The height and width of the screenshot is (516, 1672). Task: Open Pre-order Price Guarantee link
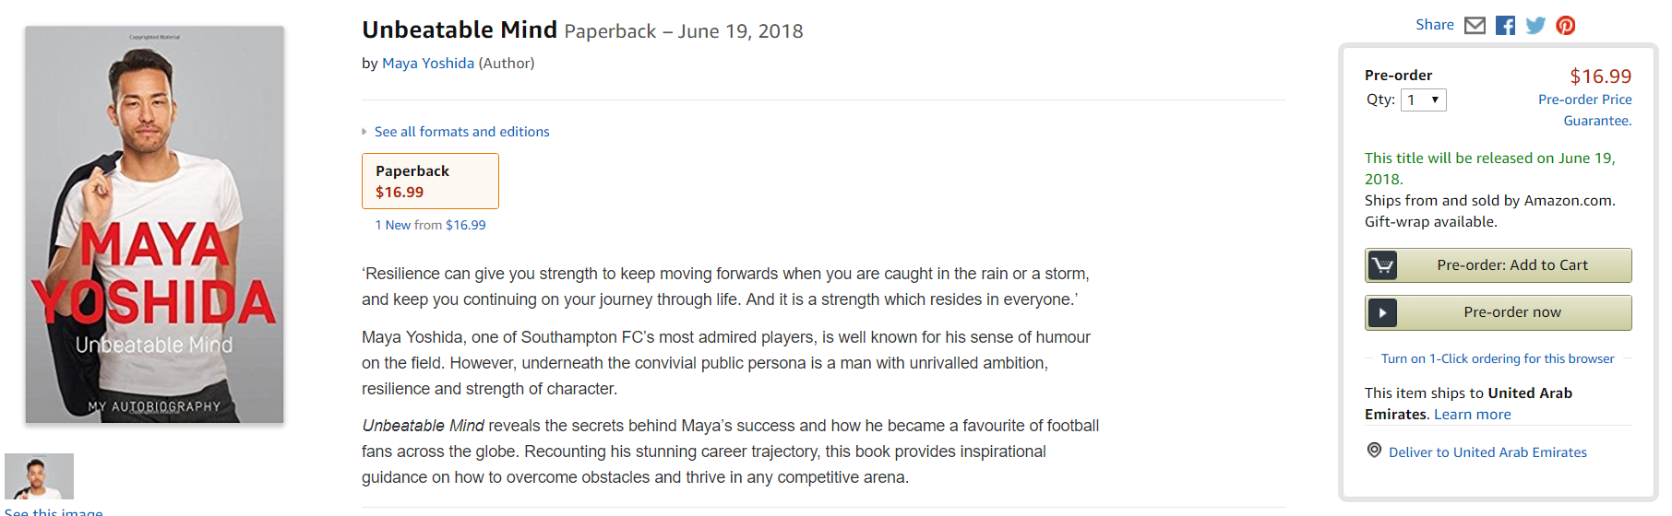(1585, 110)
